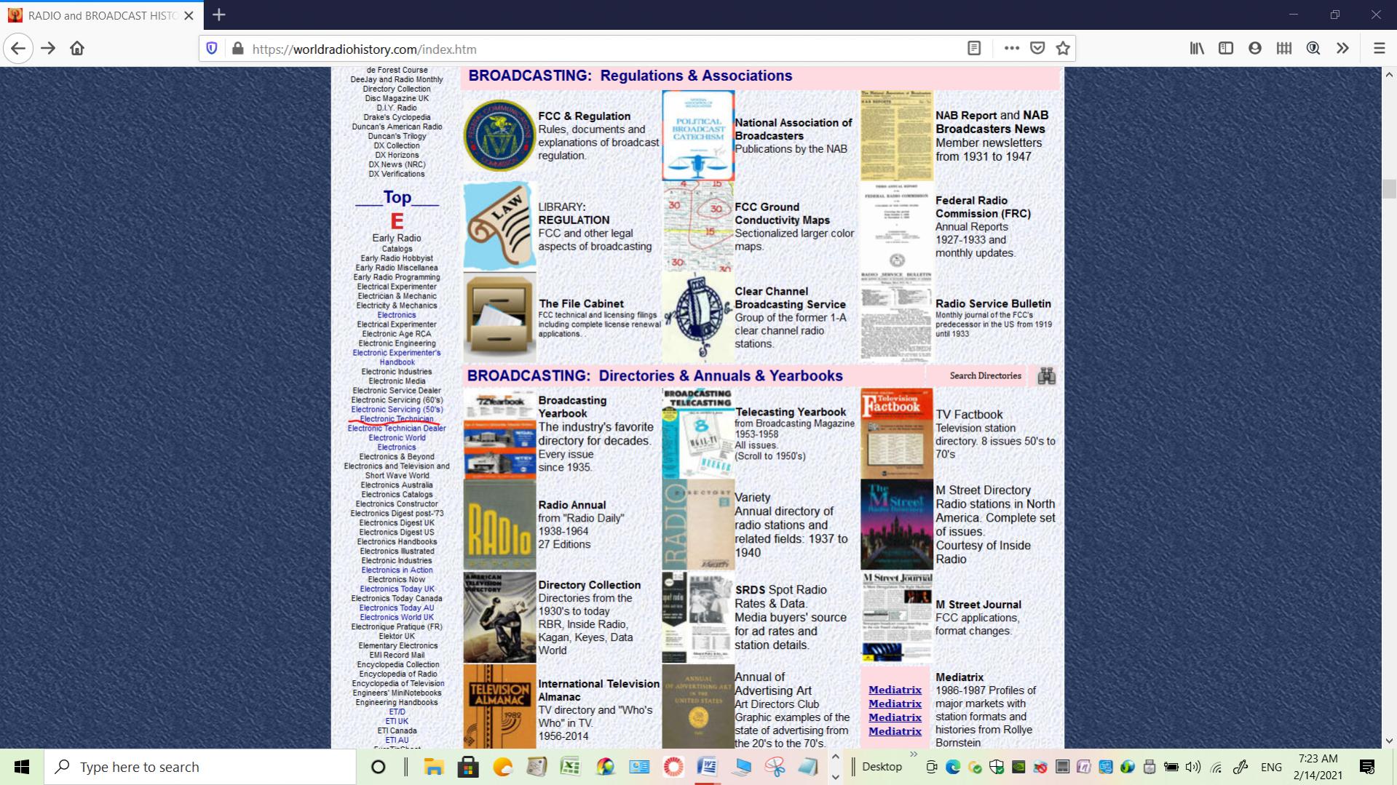
Task: Open Encyclopedia of Television sidebar link
Action: tap(397, 684)
